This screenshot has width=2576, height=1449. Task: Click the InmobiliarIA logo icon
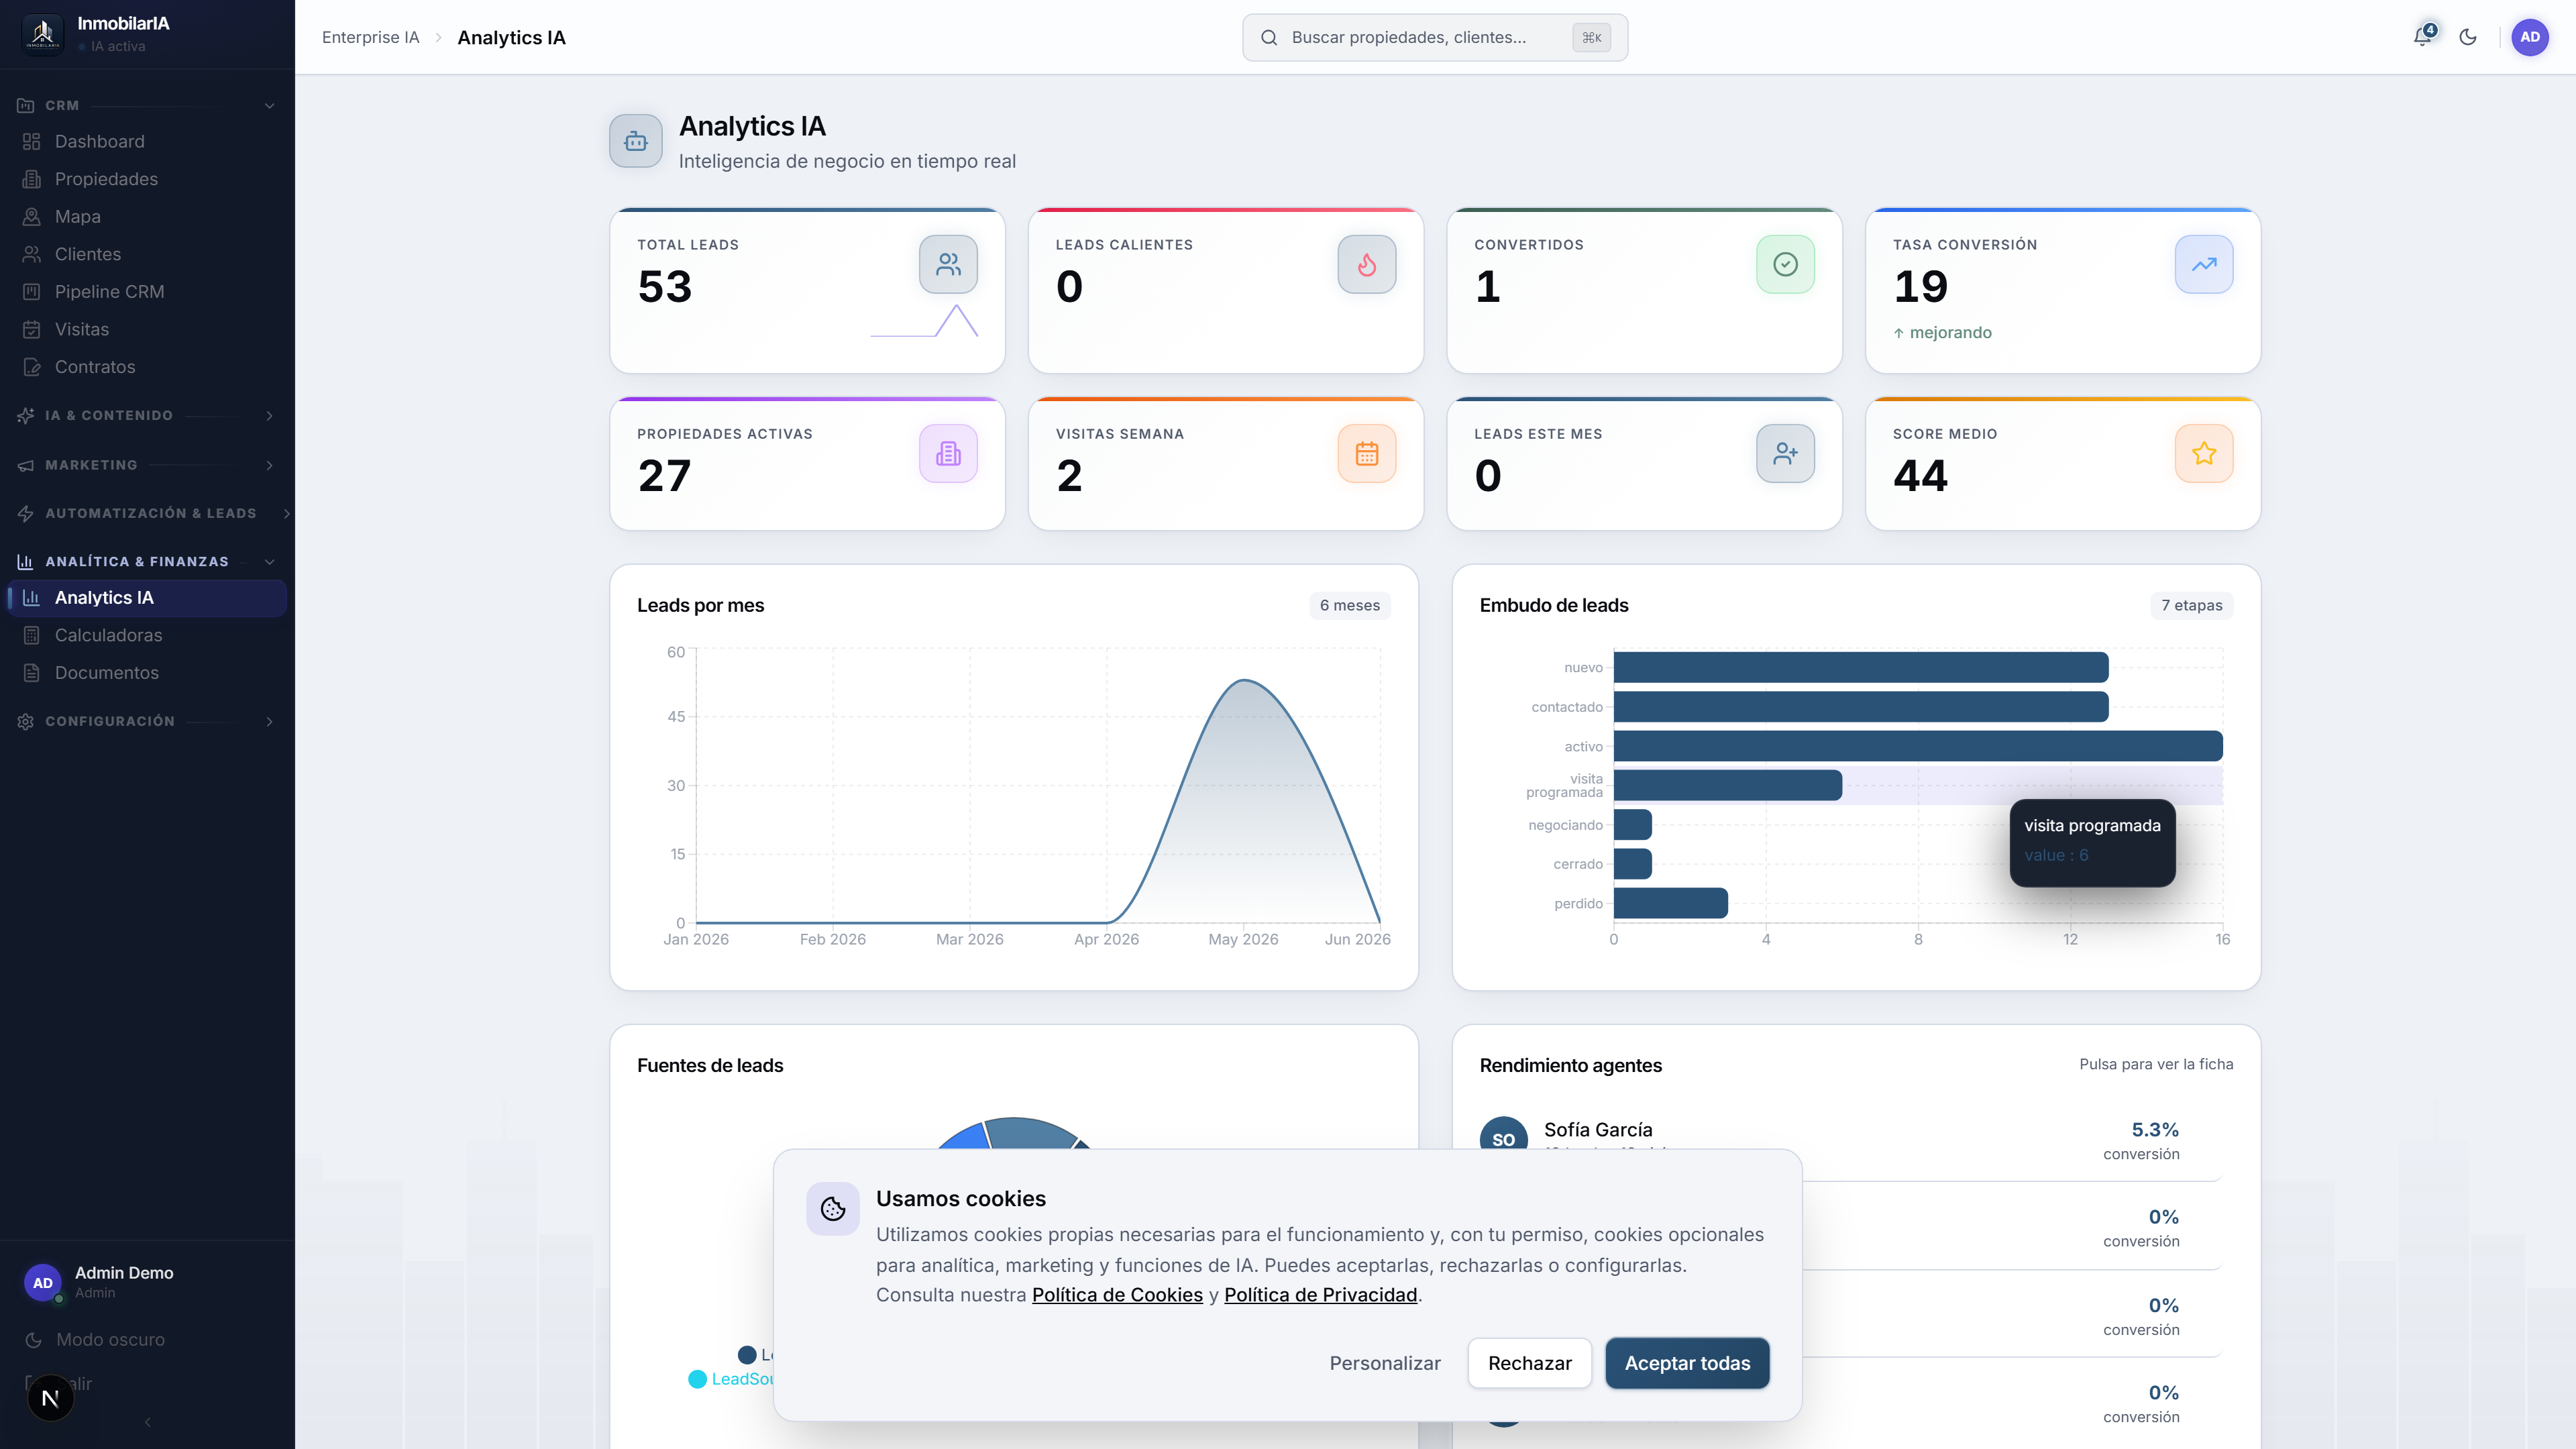42,34
